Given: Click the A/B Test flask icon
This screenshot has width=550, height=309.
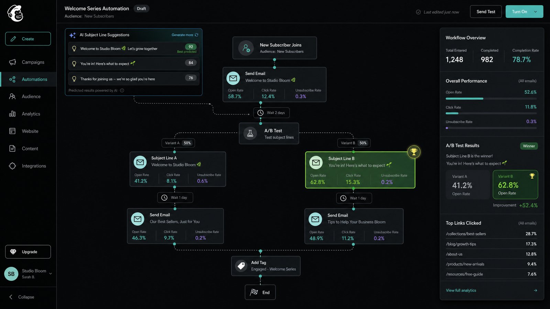Looking at the screenshot, I should pos(250,134).
